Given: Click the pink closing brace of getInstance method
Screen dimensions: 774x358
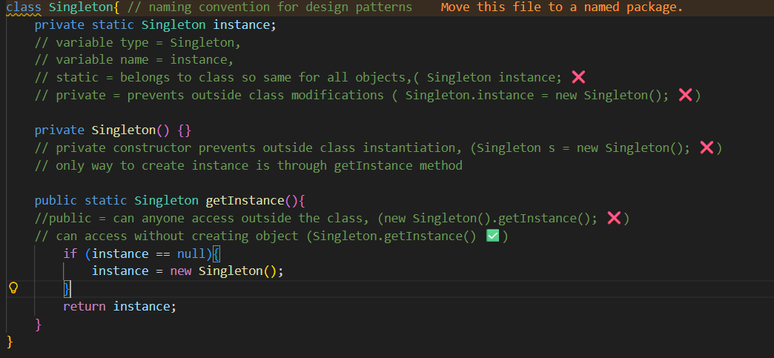Looking at the screenshot, I should pyautogui.click(x=39, y=325).
